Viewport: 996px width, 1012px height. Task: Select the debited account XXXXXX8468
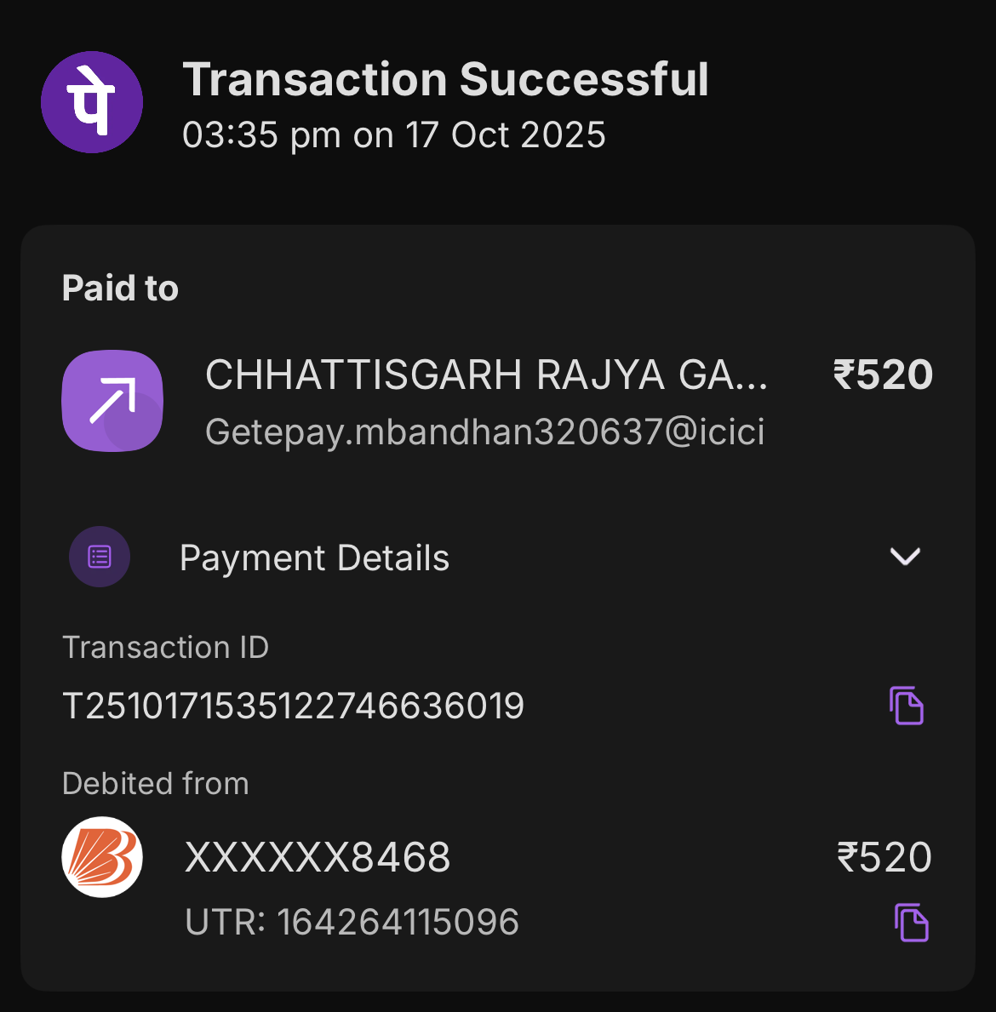[318, 857]
